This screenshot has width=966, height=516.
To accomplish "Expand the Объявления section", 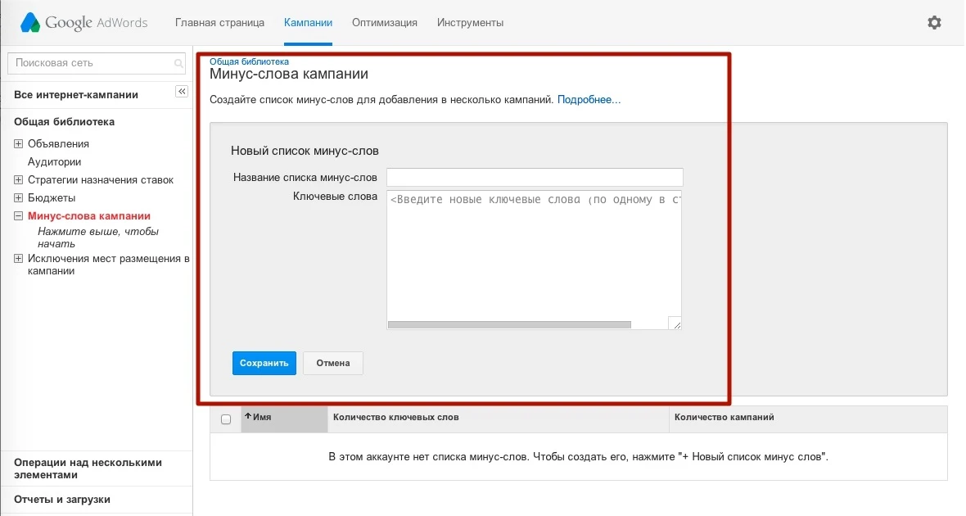I will pos(16,143).
